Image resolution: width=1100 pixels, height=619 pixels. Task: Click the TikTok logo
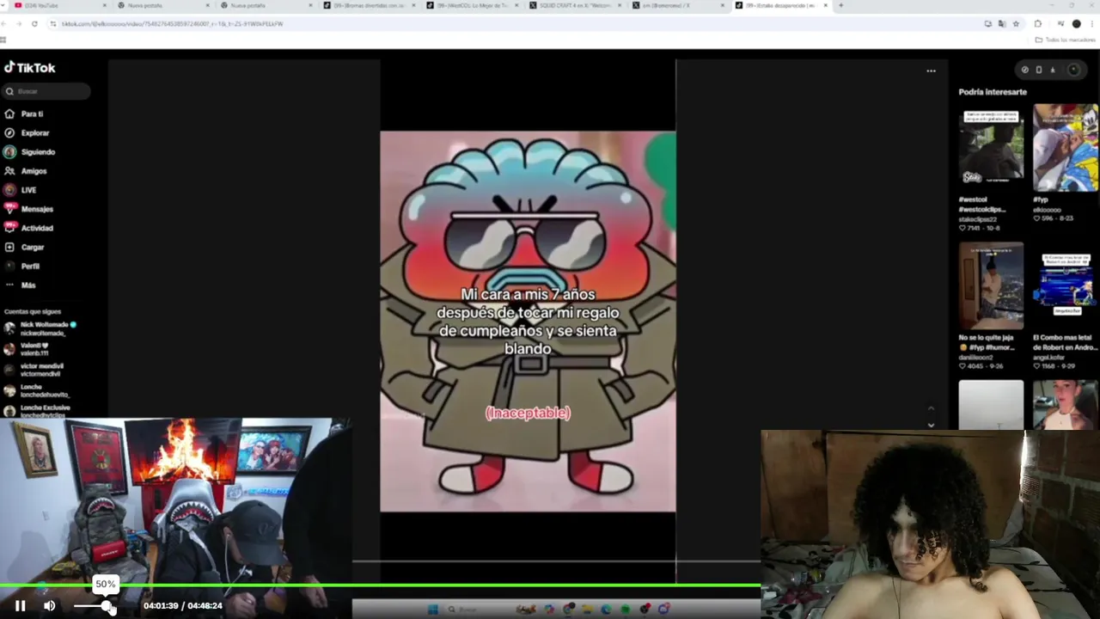coord(30,68)
